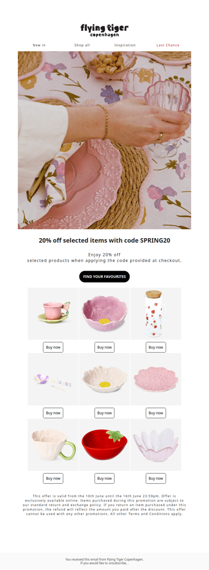Buy now under the pink cup and saucer

53,347
